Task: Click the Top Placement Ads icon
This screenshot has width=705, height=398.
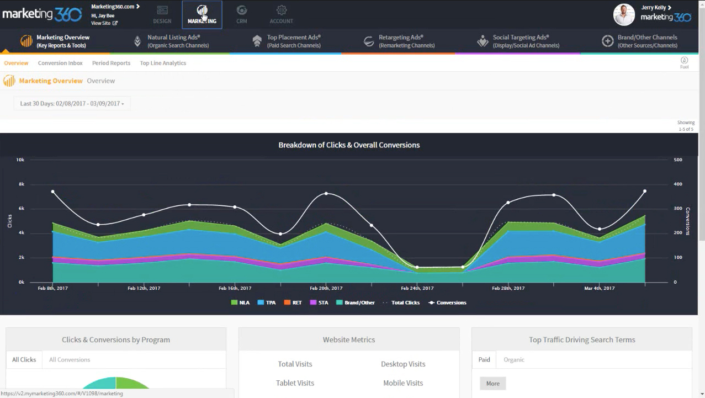Action: (257, 41)
